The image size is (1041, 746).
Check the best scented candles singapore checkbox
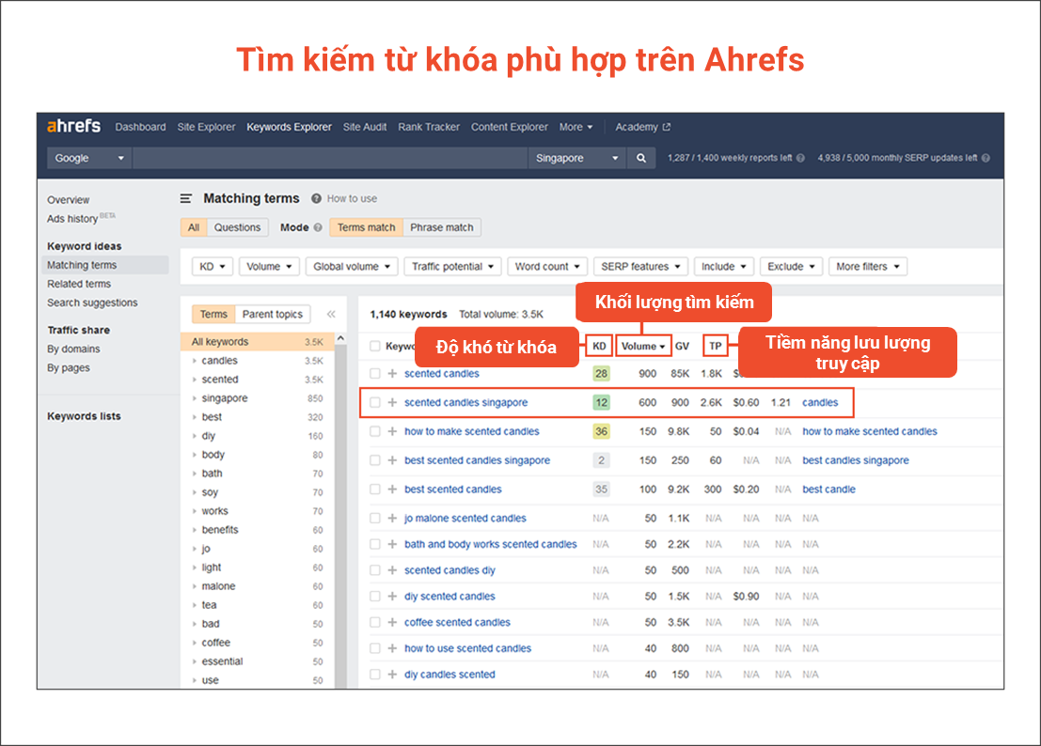pyautogui.click(x=375, y=460)
